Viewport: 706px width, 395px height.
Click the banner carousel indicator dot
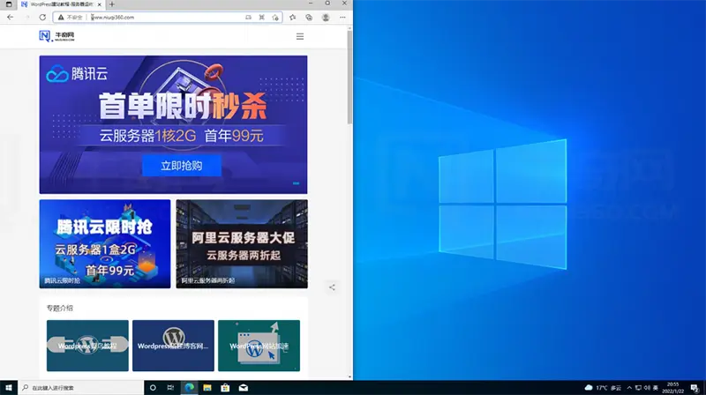tap(296, 183)
